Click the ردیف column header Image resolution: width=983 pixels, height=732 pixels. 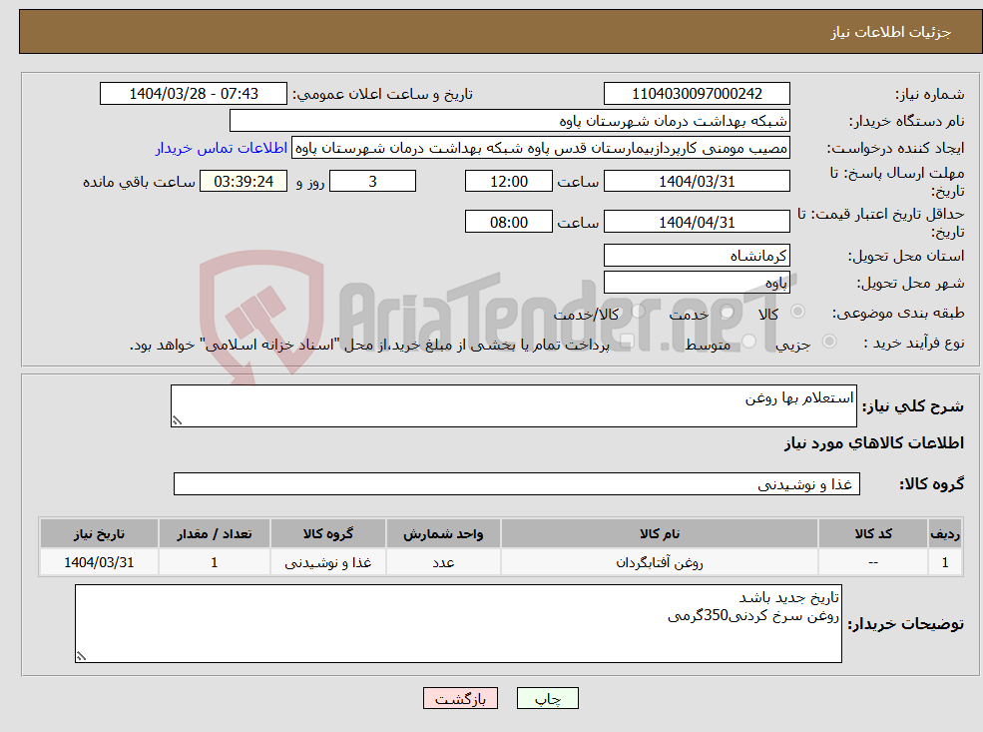[945, 534]
